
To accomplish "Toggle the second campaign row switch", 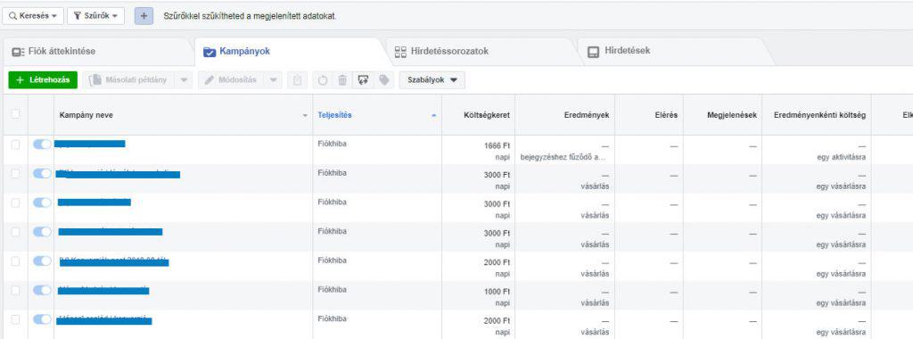I will pos(42,174).
